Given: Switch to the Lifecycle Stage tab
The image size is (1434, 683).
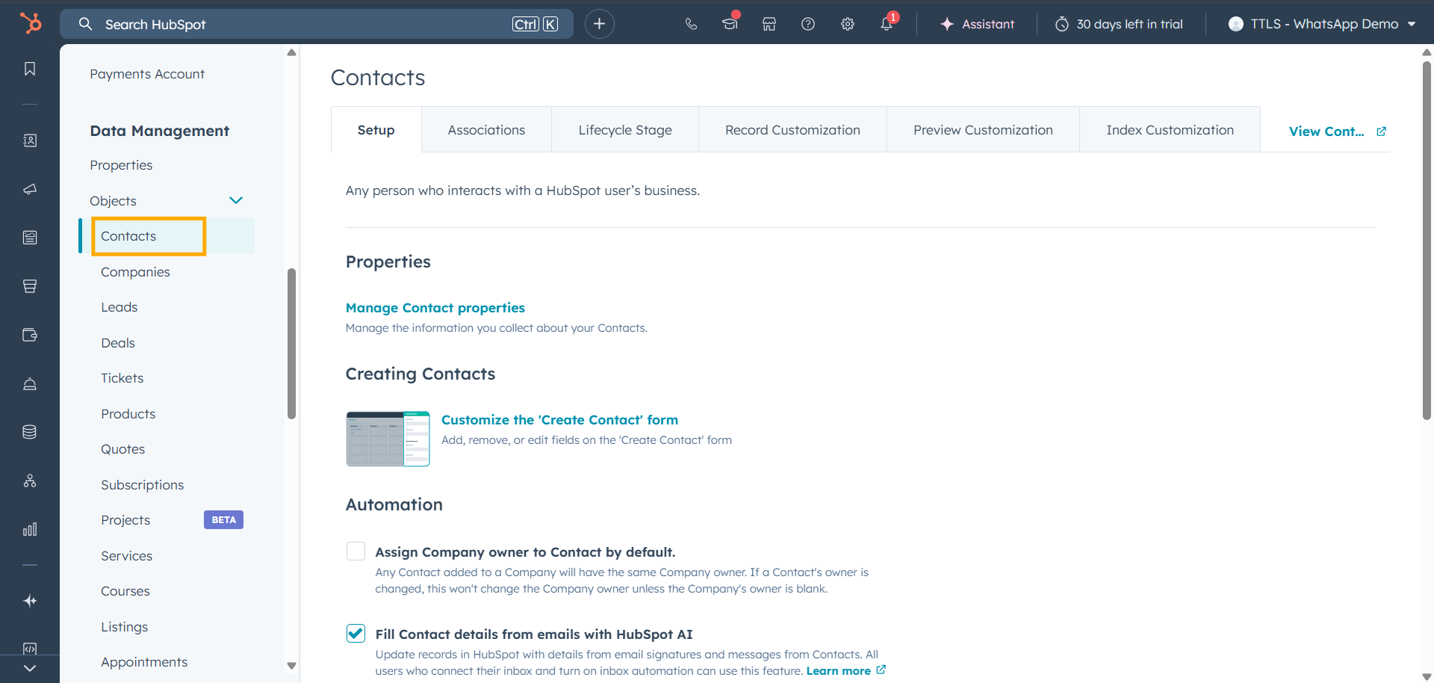Looking at the screenshot, I should pos(624,130).
